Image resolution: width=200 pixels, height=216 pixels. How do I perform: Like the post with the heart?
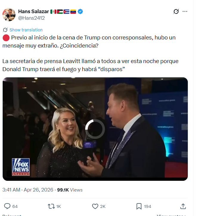pos(95,206)
